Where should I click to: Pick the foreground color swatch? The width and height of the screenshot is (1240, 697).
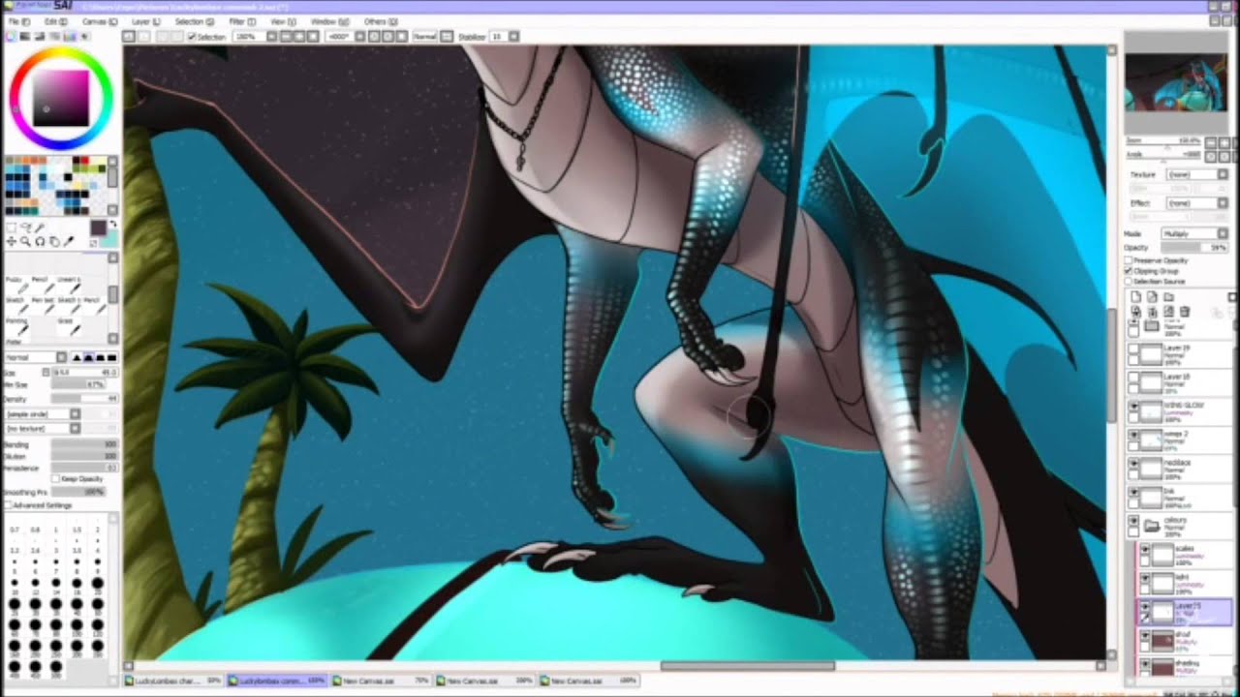98,228
